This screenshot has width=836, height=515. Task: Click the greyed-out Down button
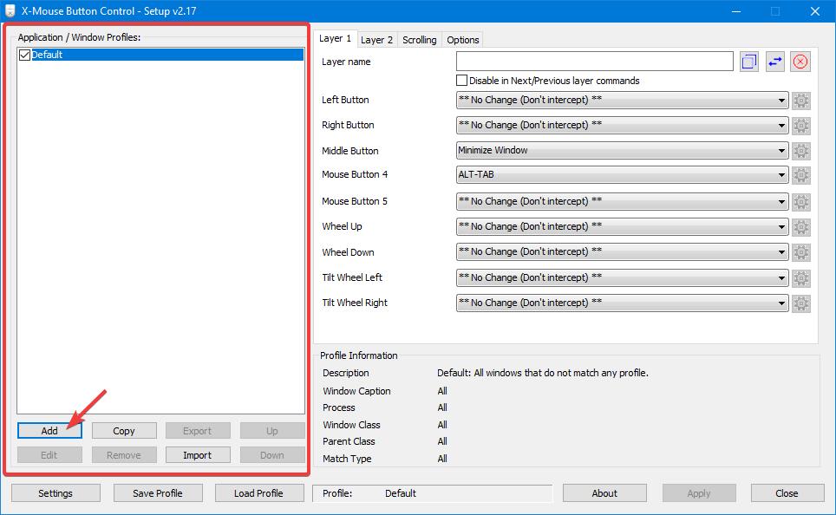pyautogui.click(x=272, y=455)
